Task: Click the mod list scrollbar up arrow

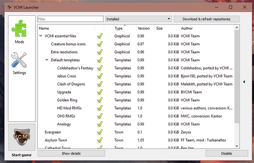Action: tap(237, 28)
